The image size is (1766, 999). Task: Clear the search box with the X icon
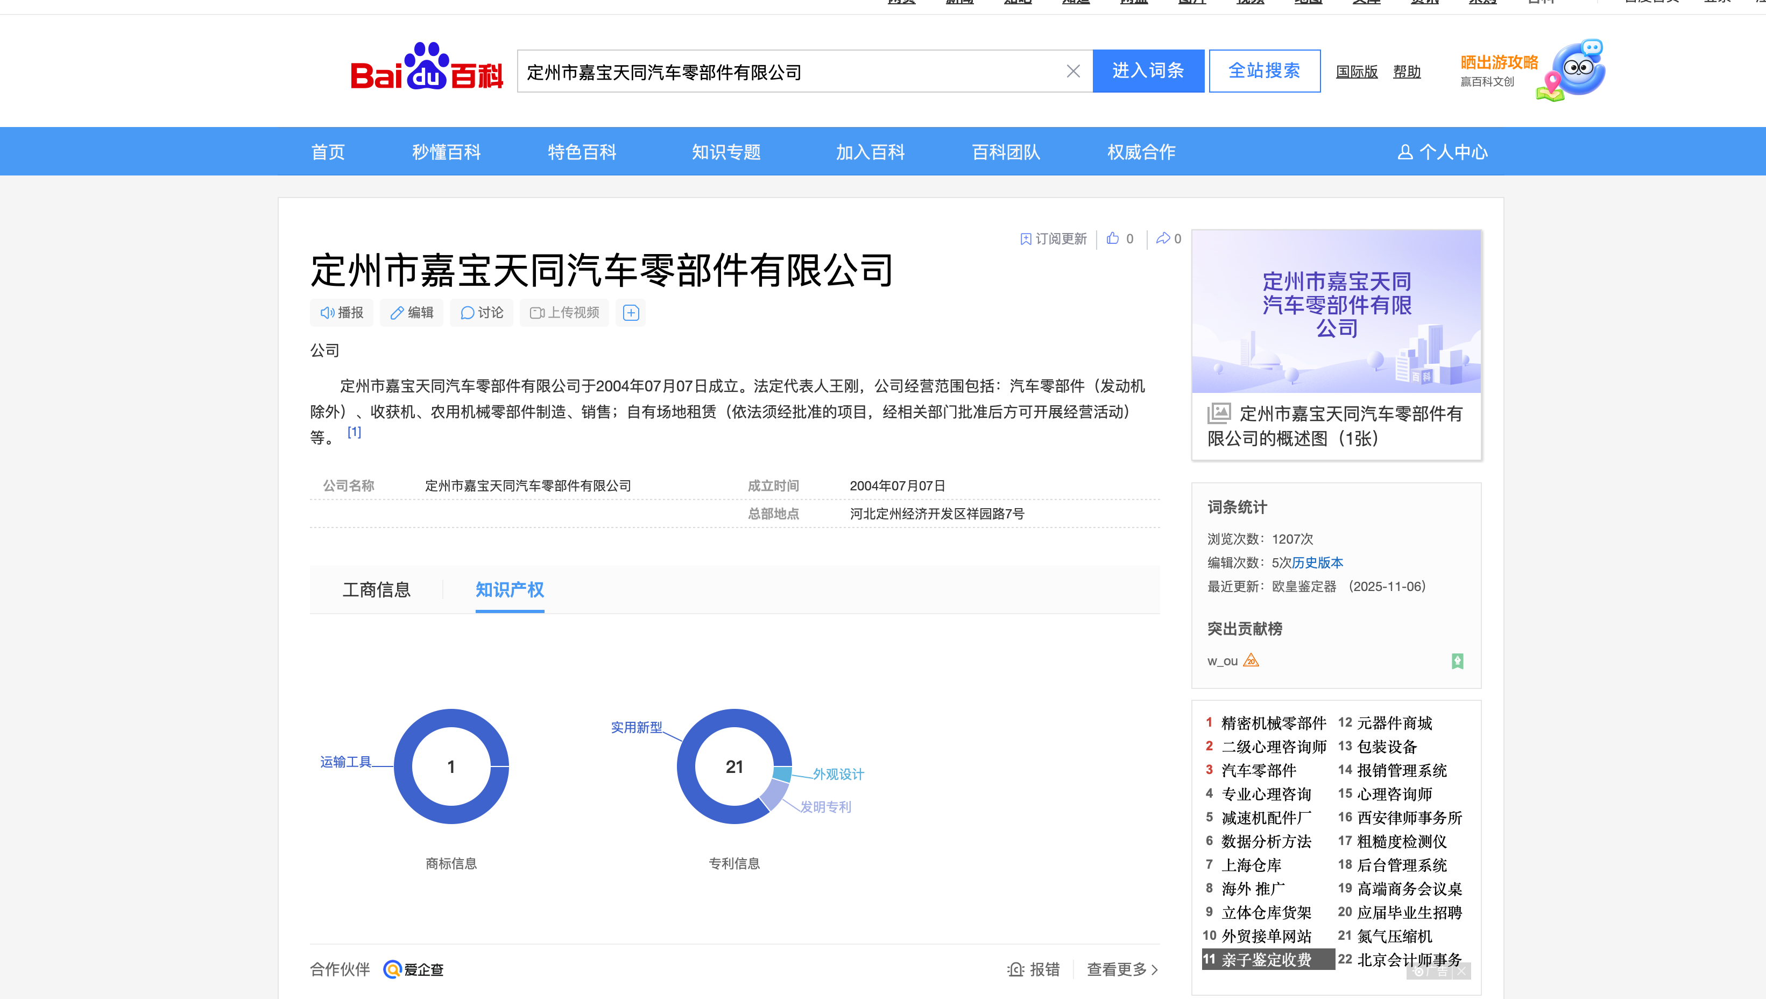point(1073,72)
